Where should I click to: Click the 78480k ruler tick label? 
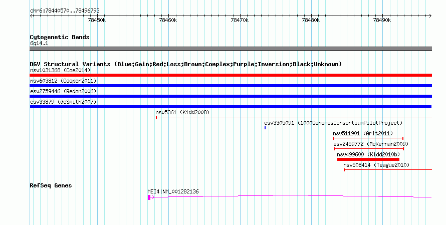click(x=311, y=20)
